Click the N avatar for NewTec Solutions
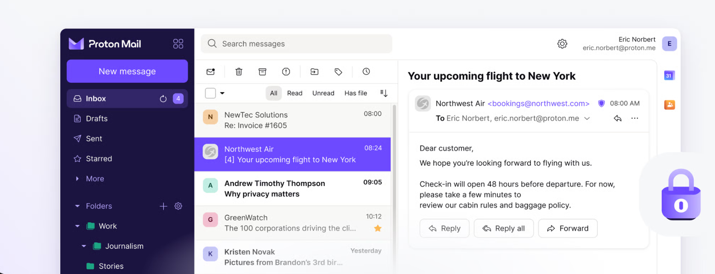 click(x=210, y=117)
